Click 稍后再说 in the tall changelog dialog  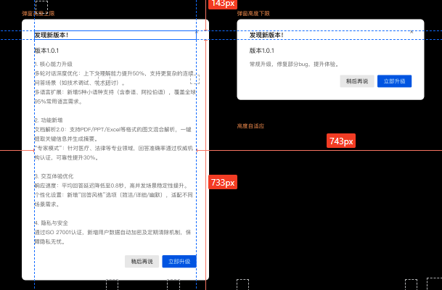(142, 261)
